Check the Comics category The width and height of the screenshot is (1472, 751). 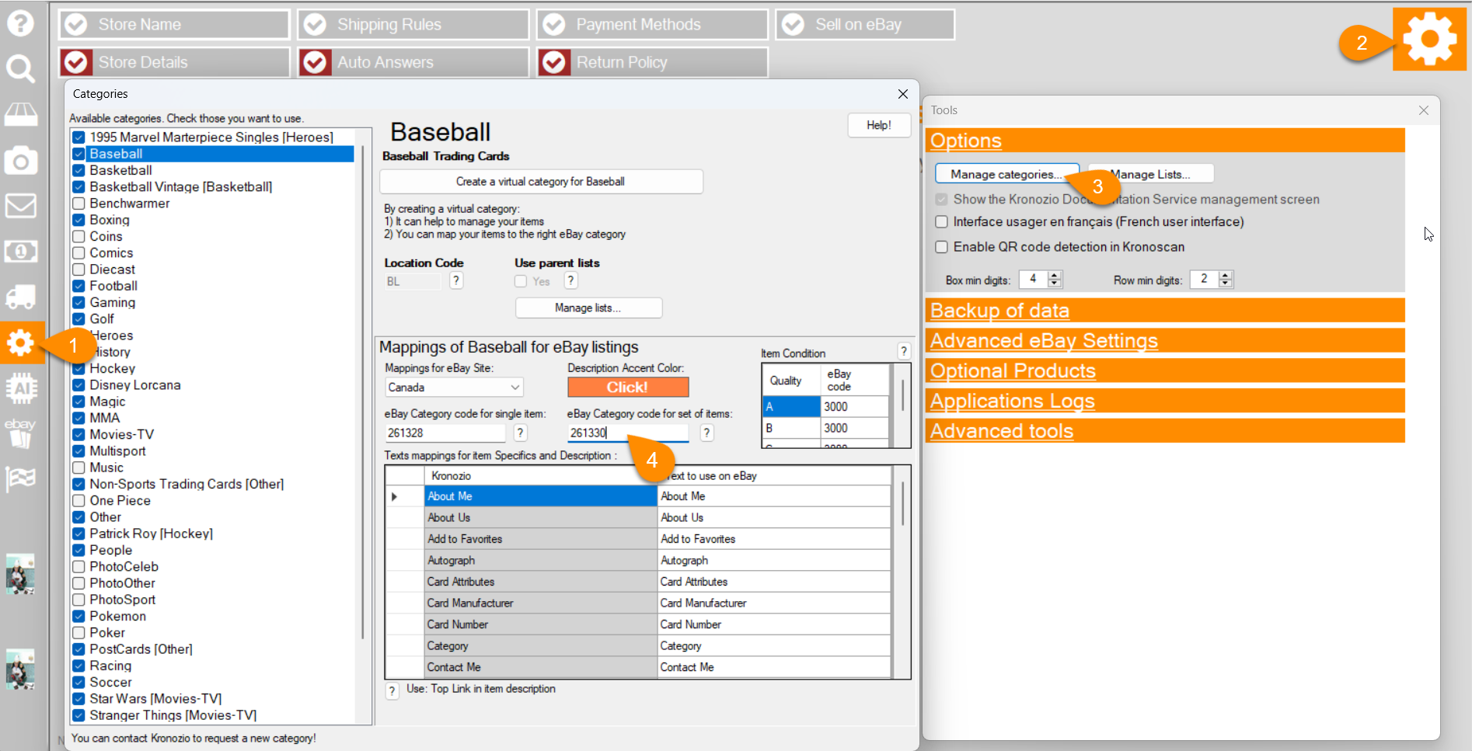[x=78, y=253]
